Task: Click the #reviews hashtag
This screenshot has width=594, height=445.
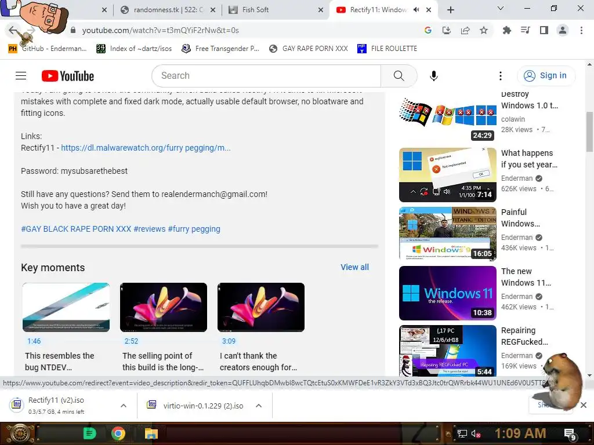Action: (x=150, y=229)
